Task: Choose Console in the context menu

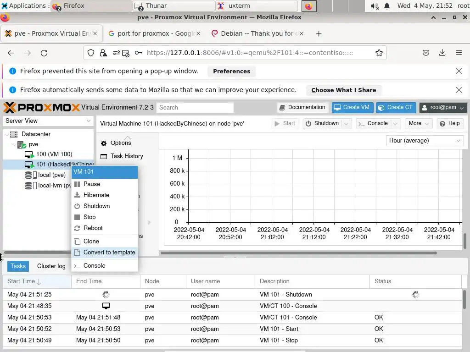Action: tap(105, 265)
